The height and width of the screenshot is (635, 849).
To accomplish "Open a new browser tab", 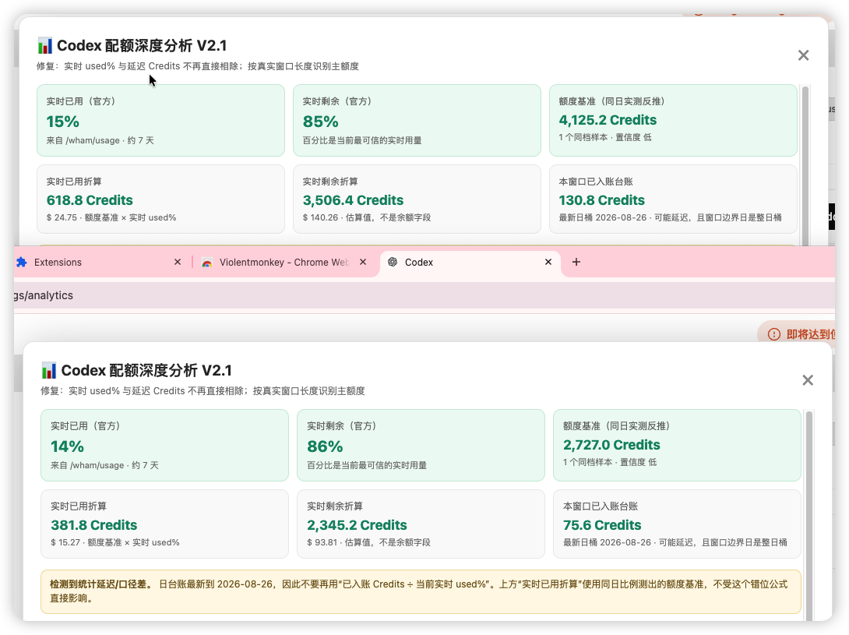I will 576,263.
